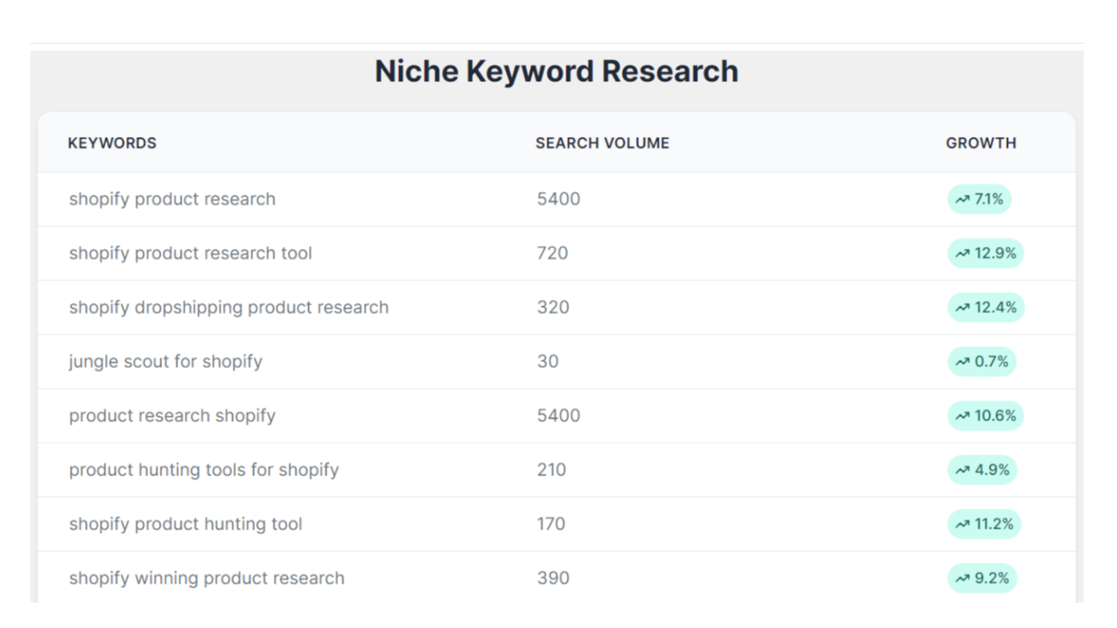Screen dimensions: 1117x628
Task: Select keyword 'shopify dropshipping product research'
Action: tap(229, 307)
